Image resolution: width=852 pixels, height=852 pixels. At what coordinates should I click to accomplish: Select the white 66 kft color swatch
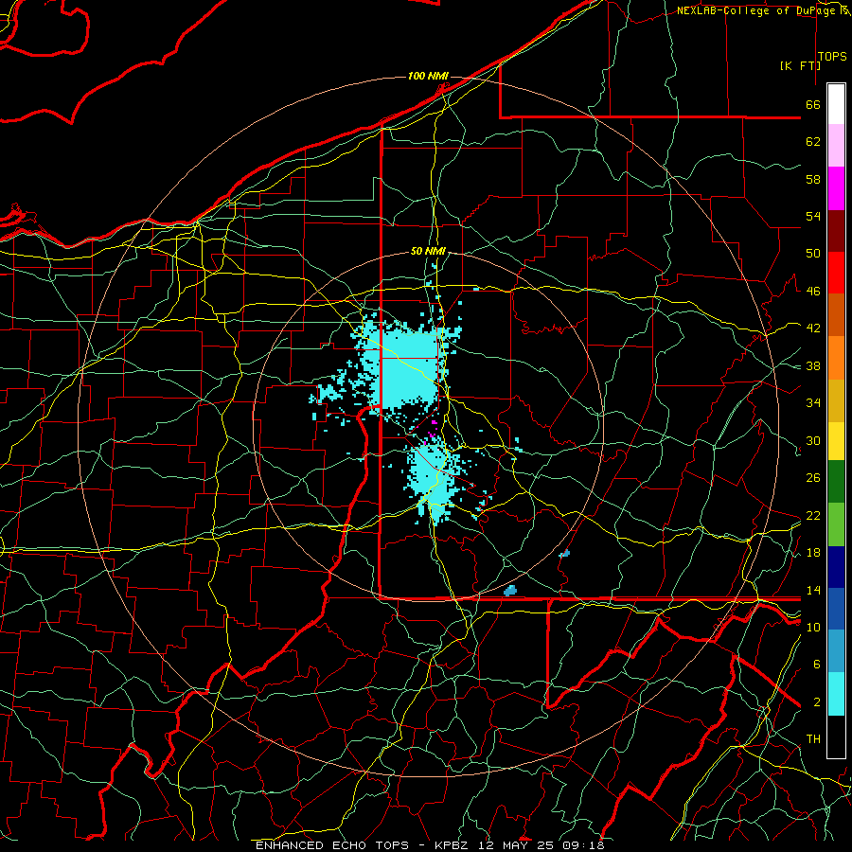[836, 104]
